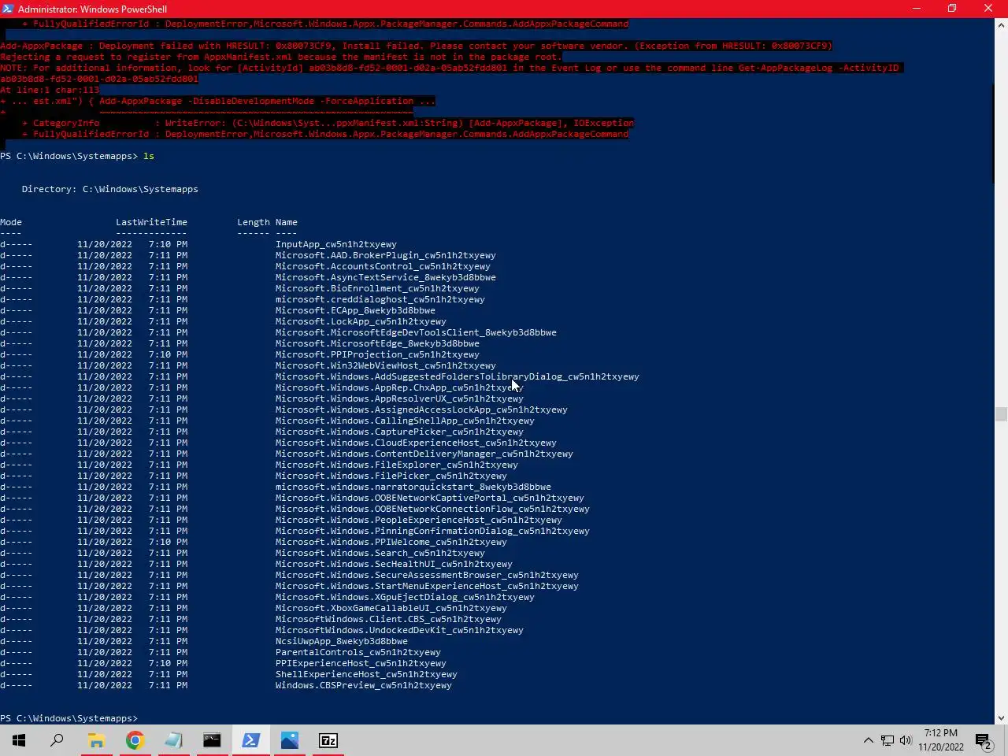Close the PowerShell window
This screenshot has height=756, width=1008.
tap(988, 9)
